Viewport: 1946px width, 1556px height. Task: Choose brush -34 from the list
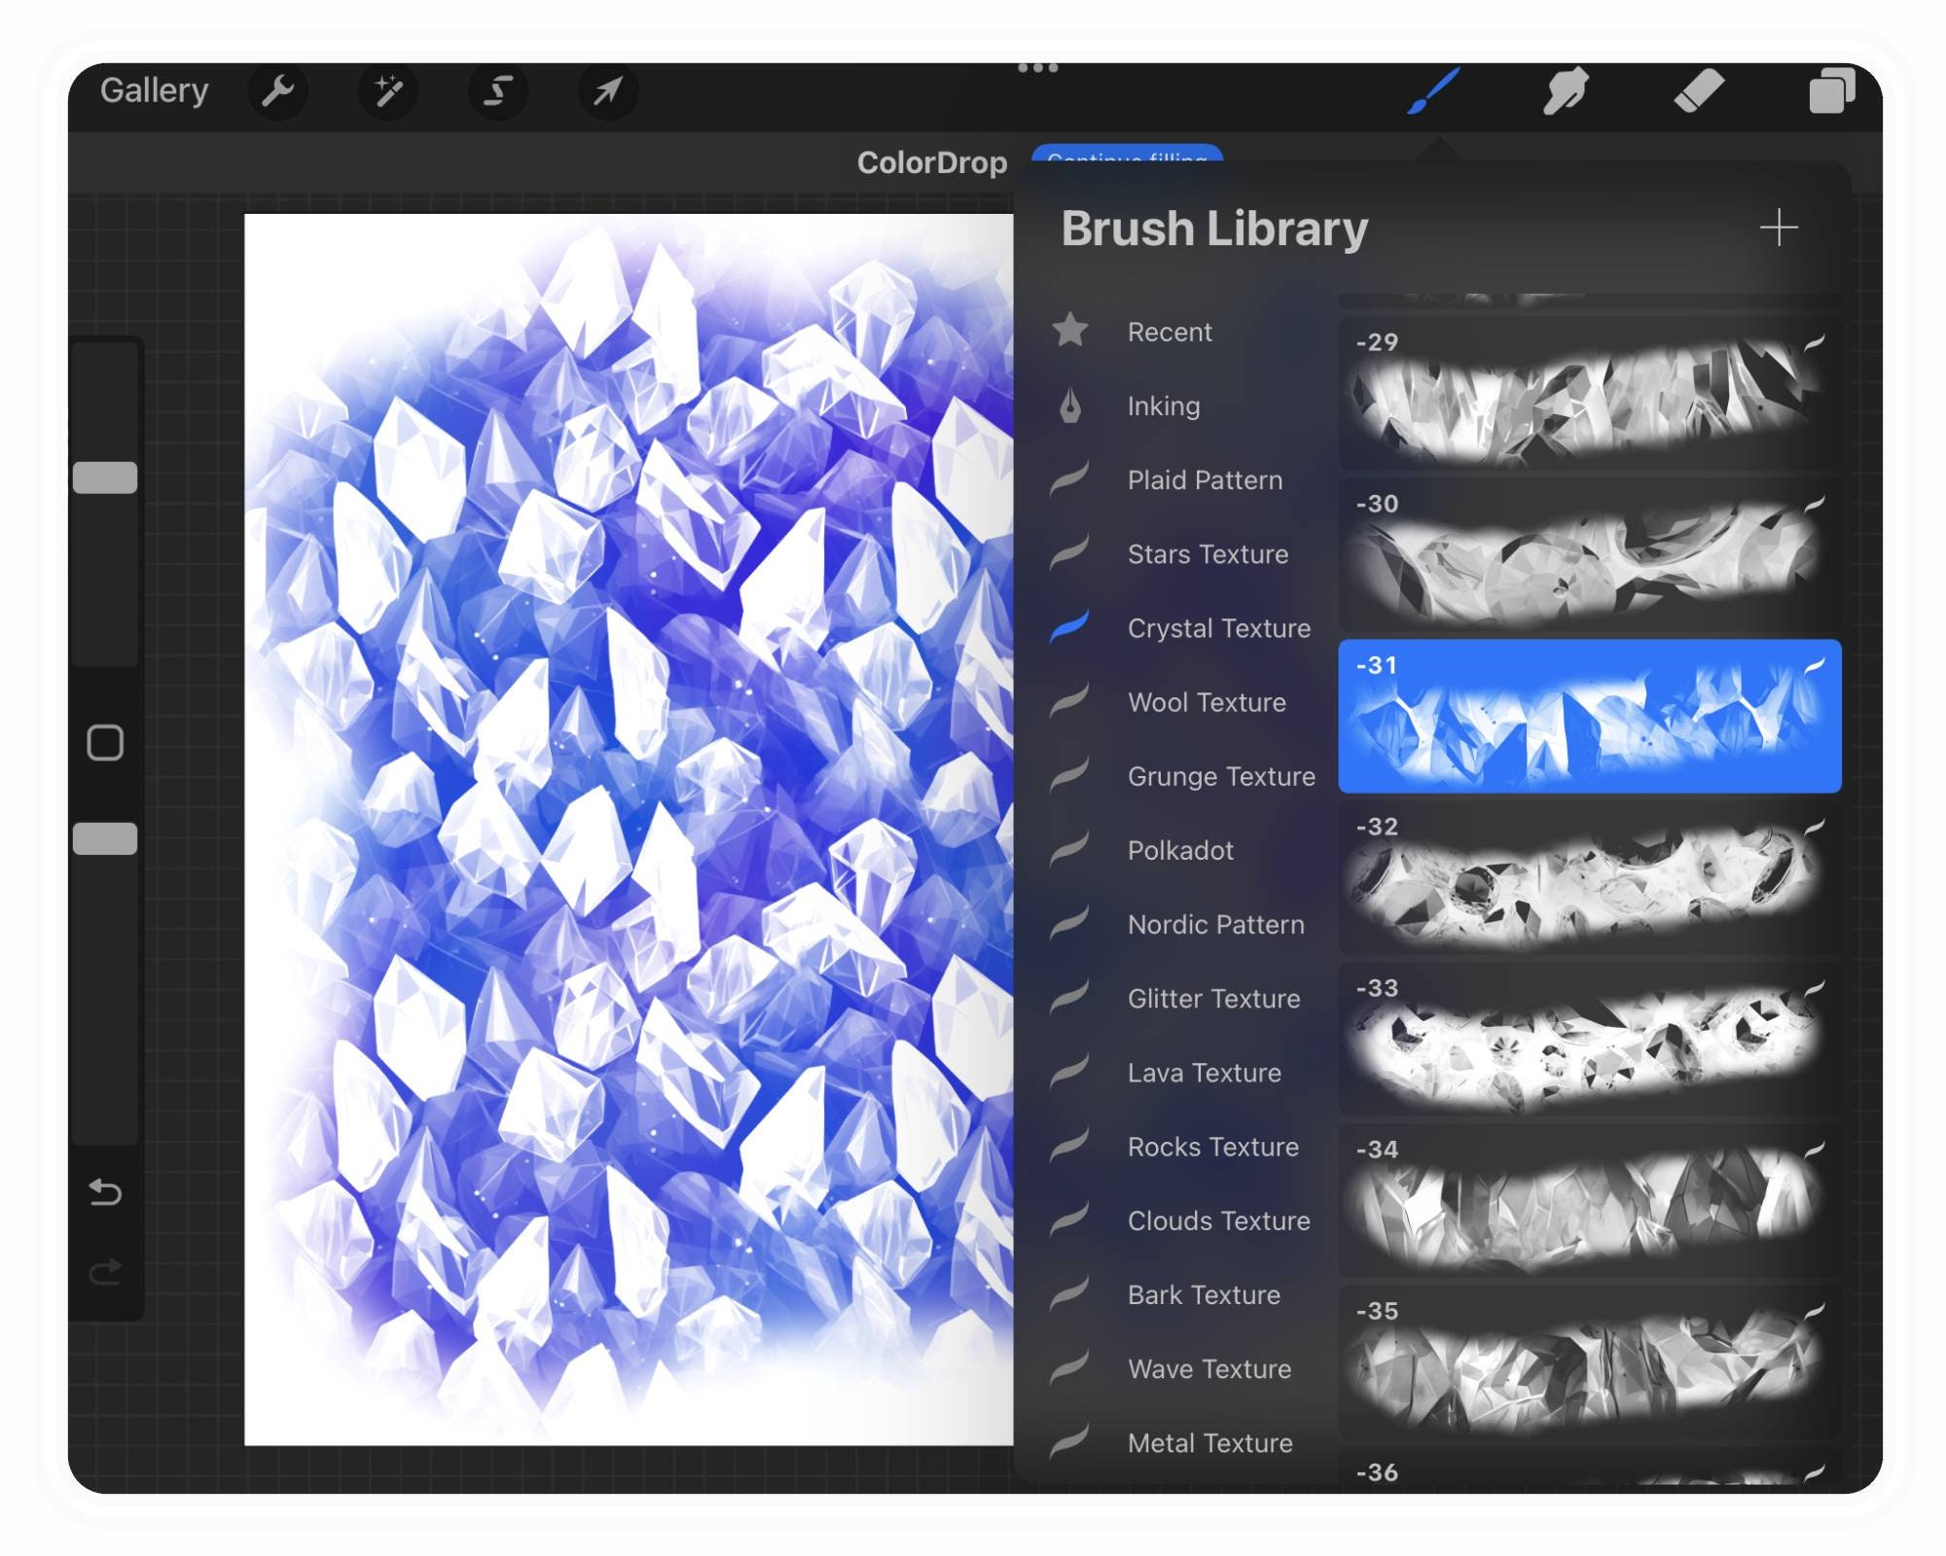[1590, 1200]
